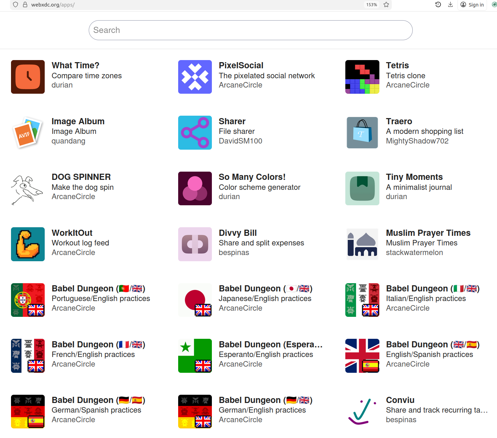The image size is (497, 438).
Task: Open the browser downloads arrow icon
Action: (x=450, y=5)
